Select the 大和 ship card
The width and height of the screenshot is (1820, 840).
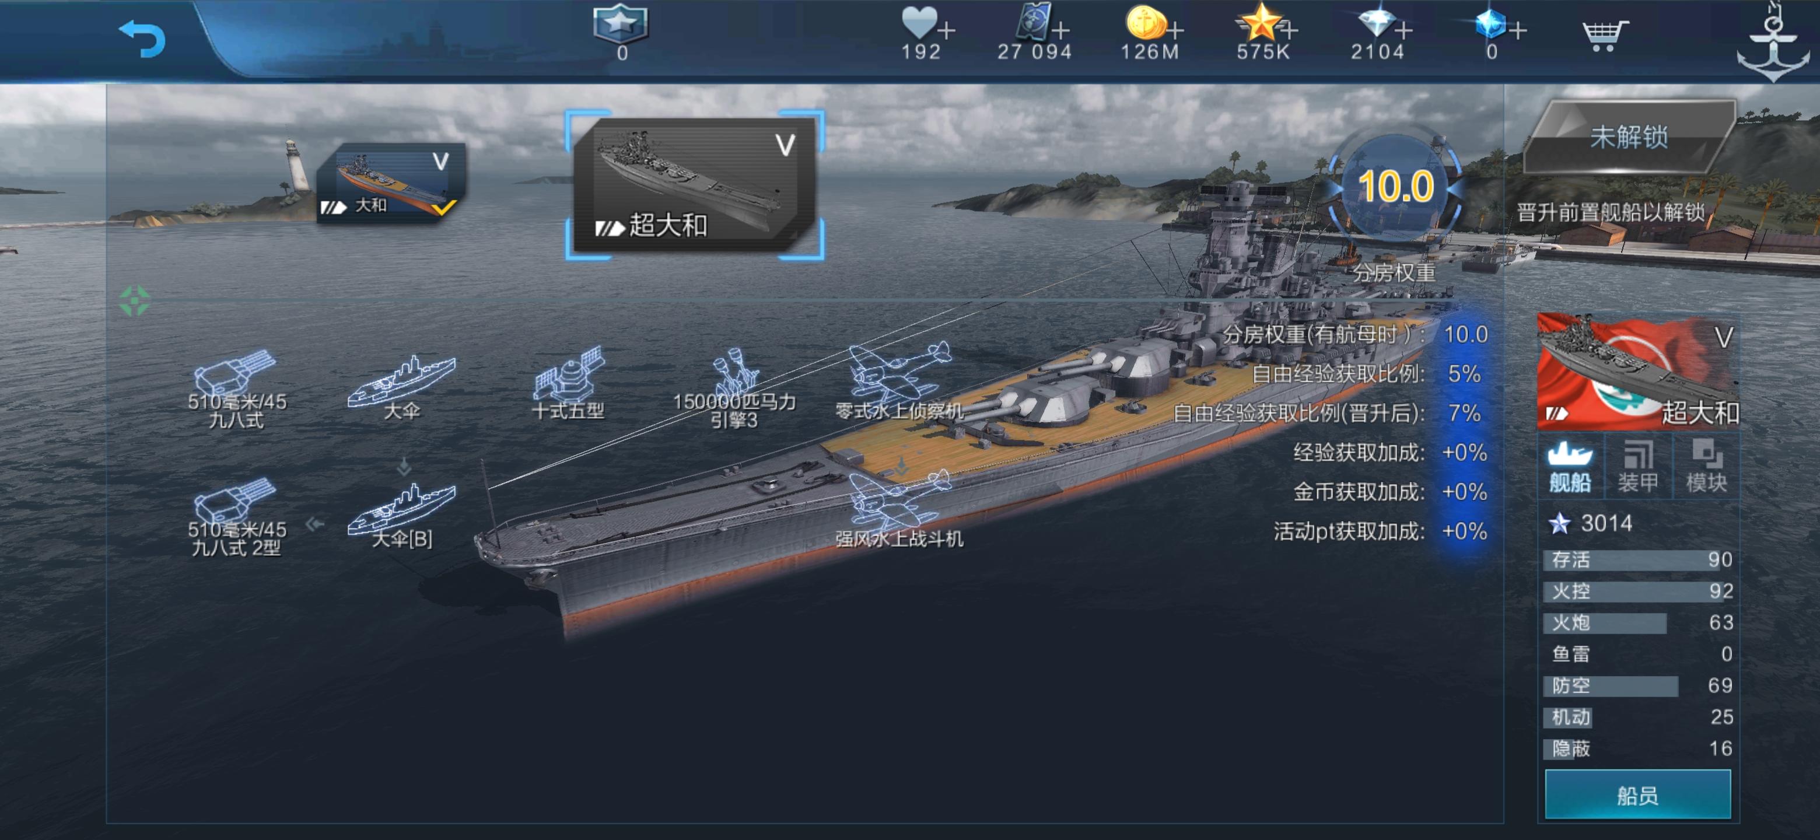click(391, 182)
